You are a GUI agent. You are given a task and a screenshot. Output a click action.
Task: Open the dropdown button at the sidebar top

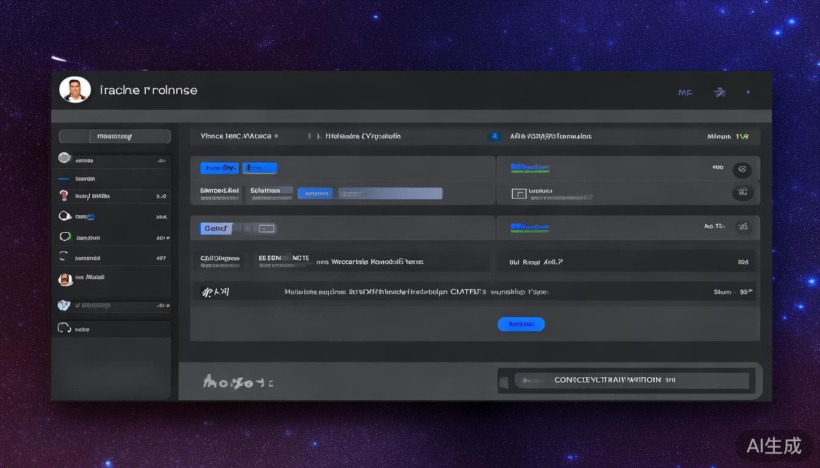pos(114,136)
